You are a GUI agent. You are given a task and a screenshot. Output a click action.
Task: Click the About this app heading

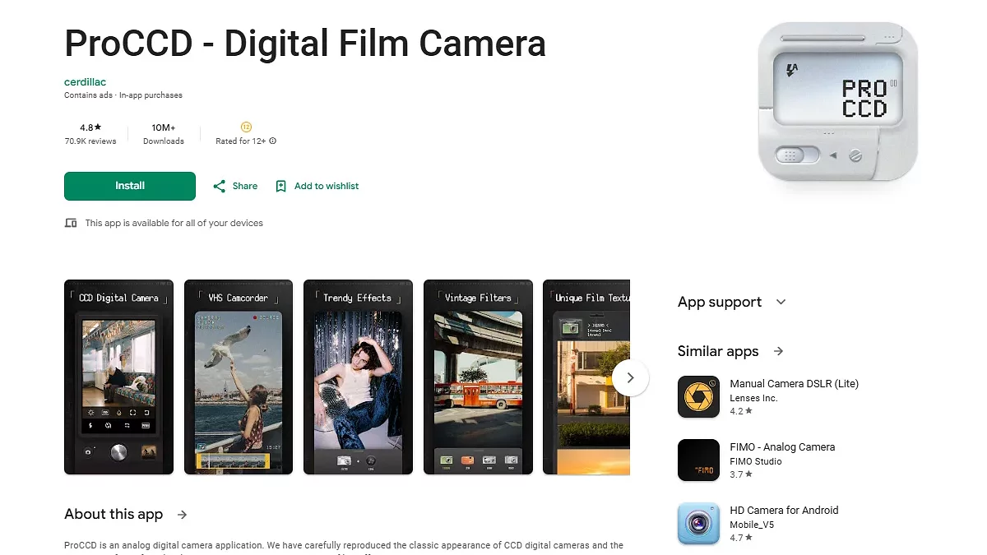point(114,515)
